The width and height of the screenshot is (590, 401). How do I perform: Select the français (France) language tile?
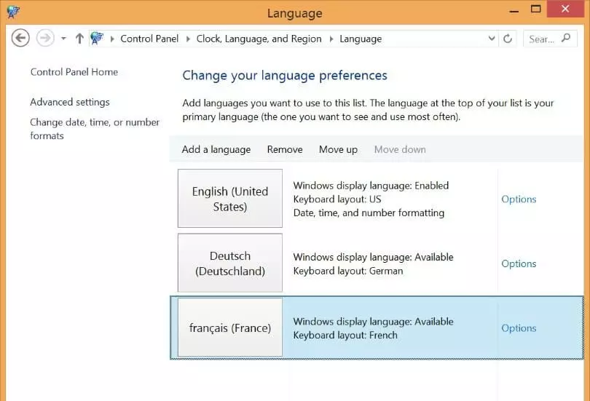point(230,327)
